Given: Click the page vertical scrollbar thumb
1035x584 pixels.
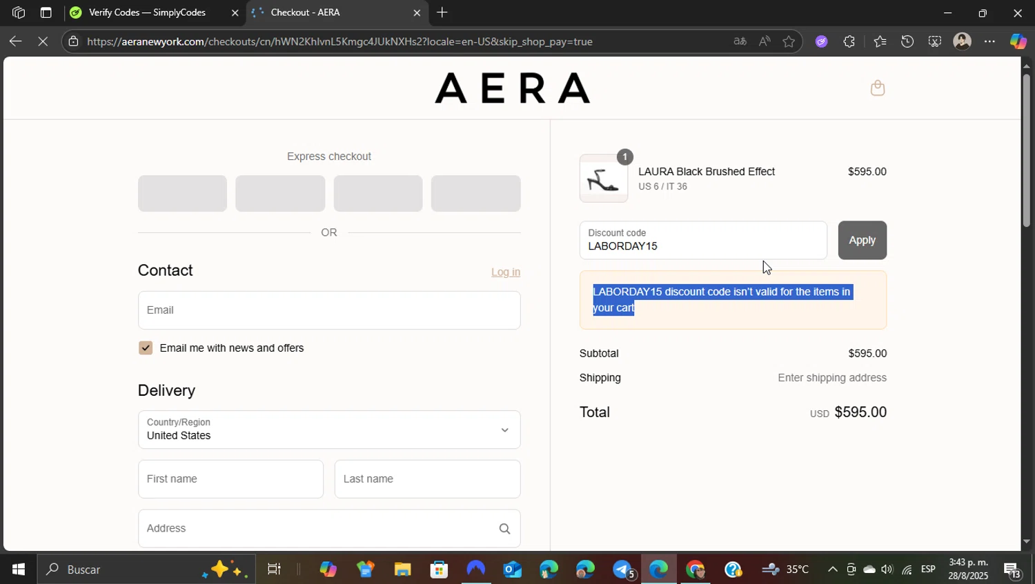Looking at the screenshot, I should click(x=1027, y=149).
